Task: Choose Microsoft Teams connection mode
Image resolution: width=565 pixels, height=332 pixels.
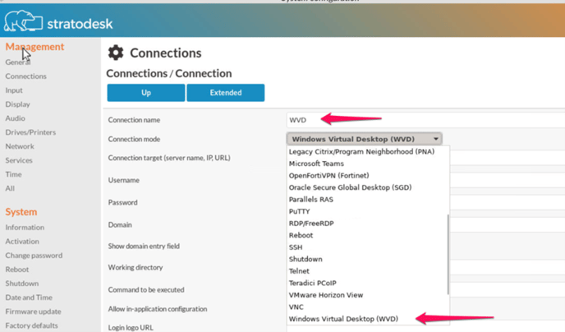Action: (316, 164)
